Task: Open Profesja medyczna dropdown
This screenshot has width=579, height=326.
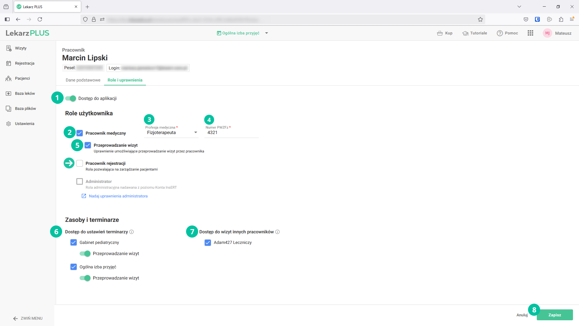Action: (171, 133)
